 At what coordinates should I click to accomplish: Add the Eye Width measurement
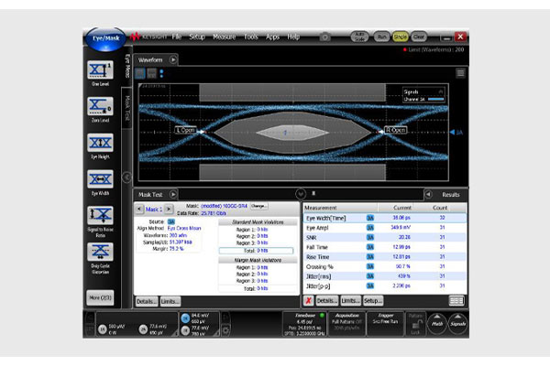click(100, 179)
